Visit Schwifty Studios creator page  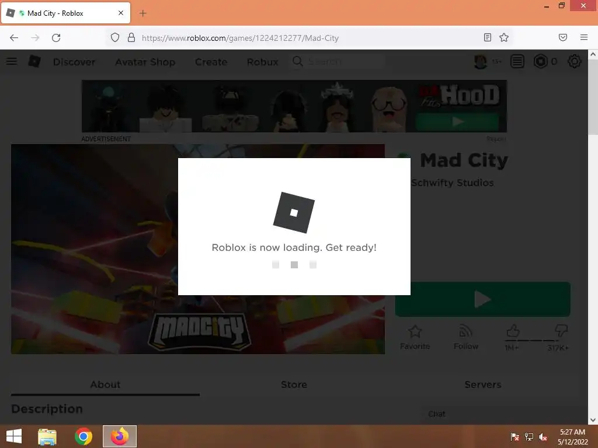click(453, 183)
